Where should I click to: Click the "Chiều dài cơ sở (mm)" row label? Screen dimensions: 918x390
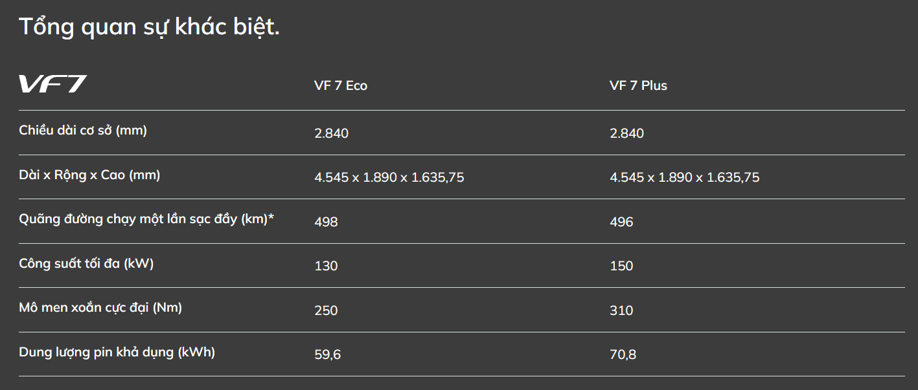(x=83, y=131)
